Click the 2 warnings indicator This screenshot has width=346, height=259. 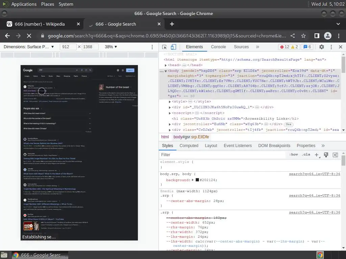[295, 47]
